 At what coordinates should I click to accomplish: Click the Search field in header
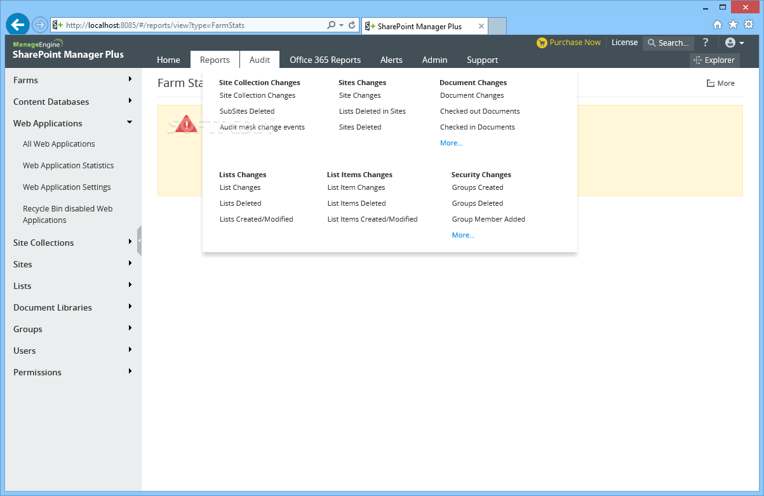point(668,43)
